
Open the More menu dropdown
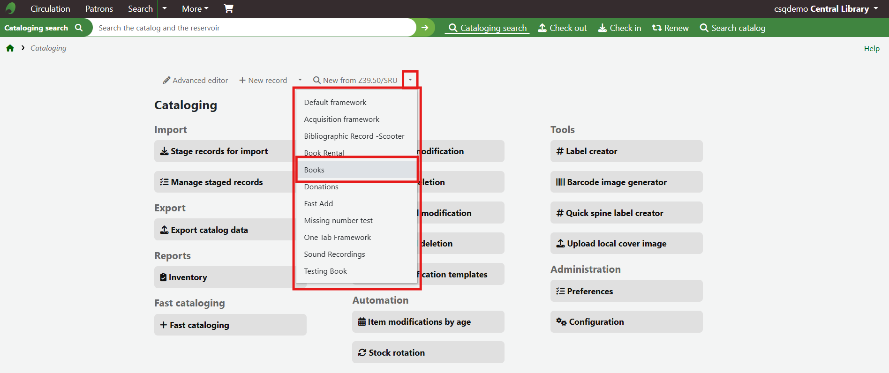click(x=195, y=9)
